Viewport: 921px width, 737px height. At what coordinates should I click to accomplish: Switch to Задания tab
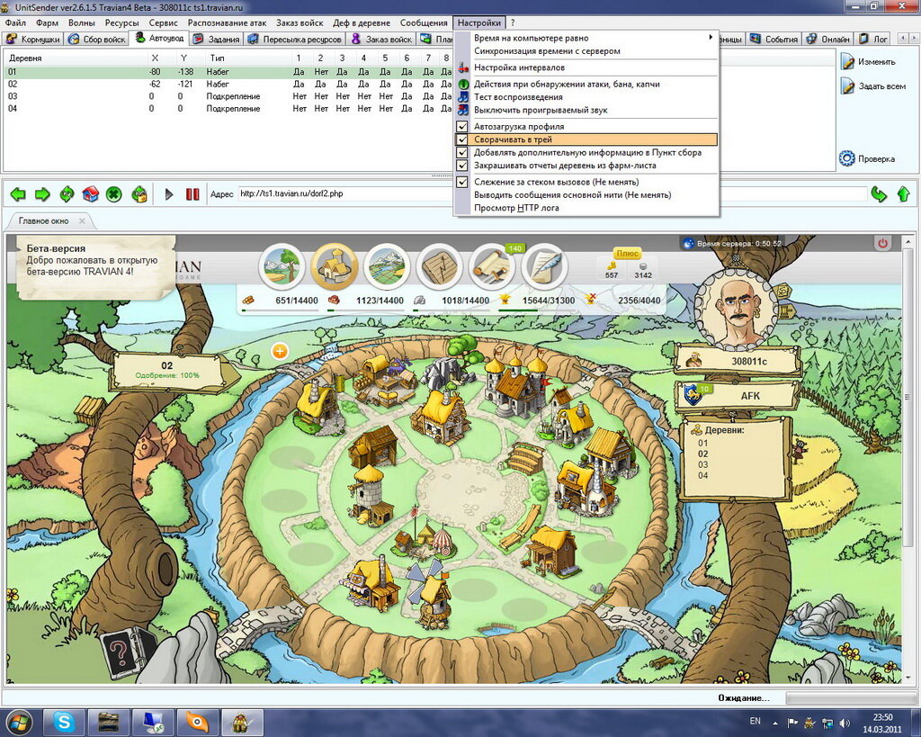tap(218, 40)
